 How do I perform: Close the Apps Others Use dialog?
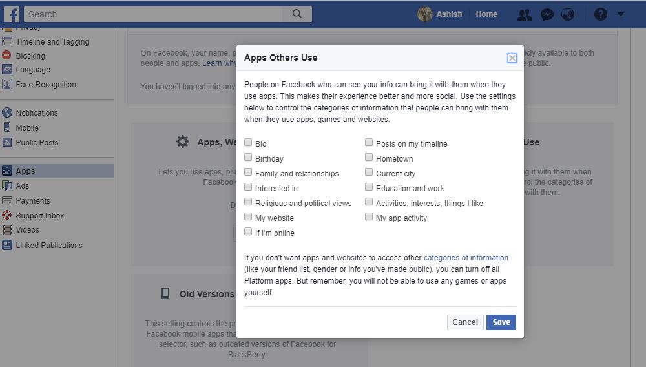[512, 58]
